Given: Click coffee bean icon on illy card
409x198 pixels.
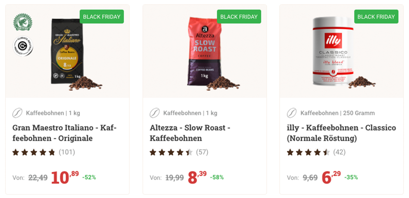Looking at the screenshot, I should click(x=292, y=113).
